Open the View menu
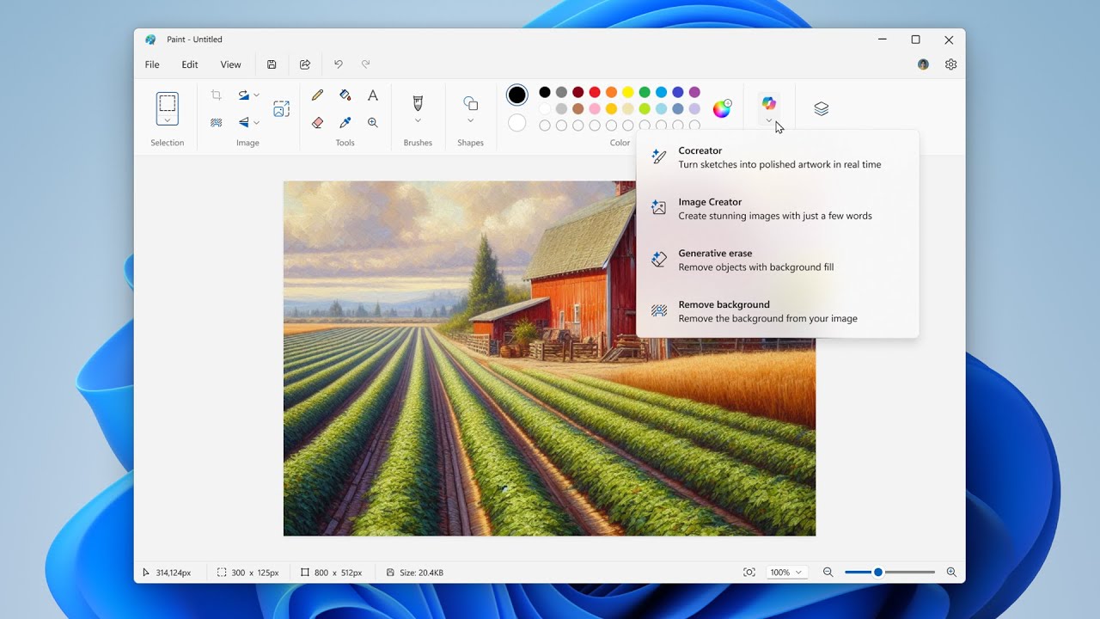 click(x=230, y=64)
